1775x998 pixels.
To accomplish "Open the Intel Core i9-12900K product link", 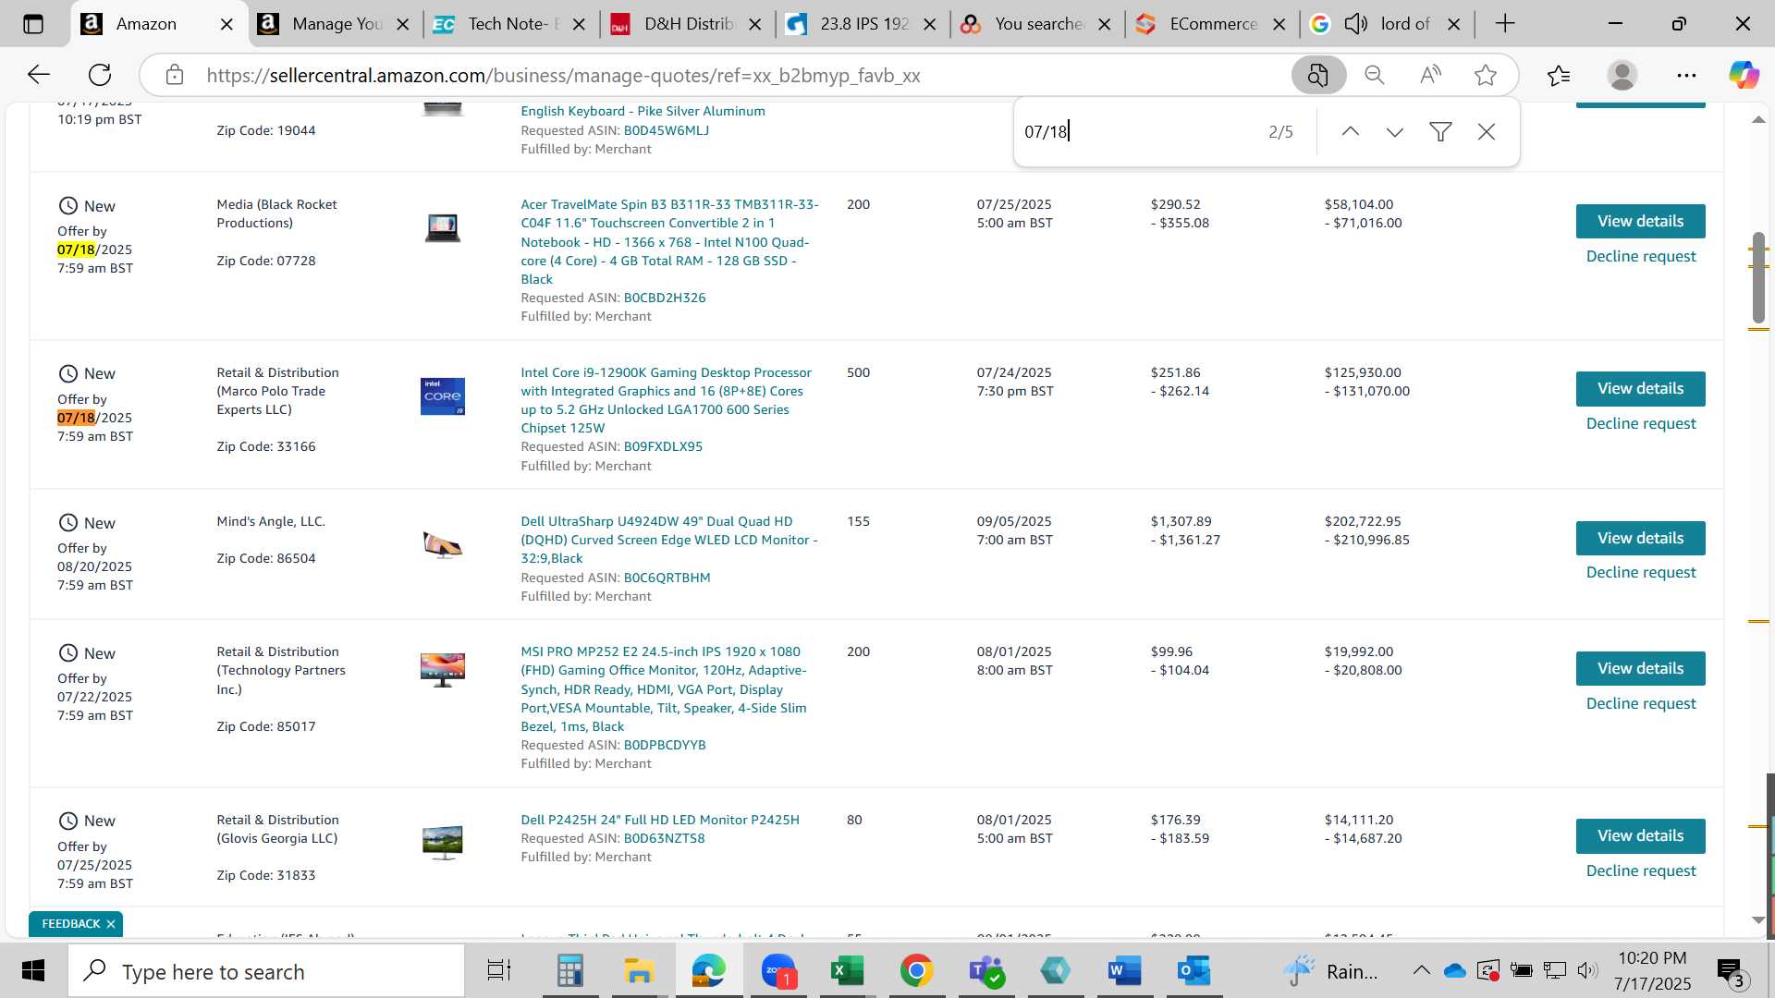I will pos(666,400).
